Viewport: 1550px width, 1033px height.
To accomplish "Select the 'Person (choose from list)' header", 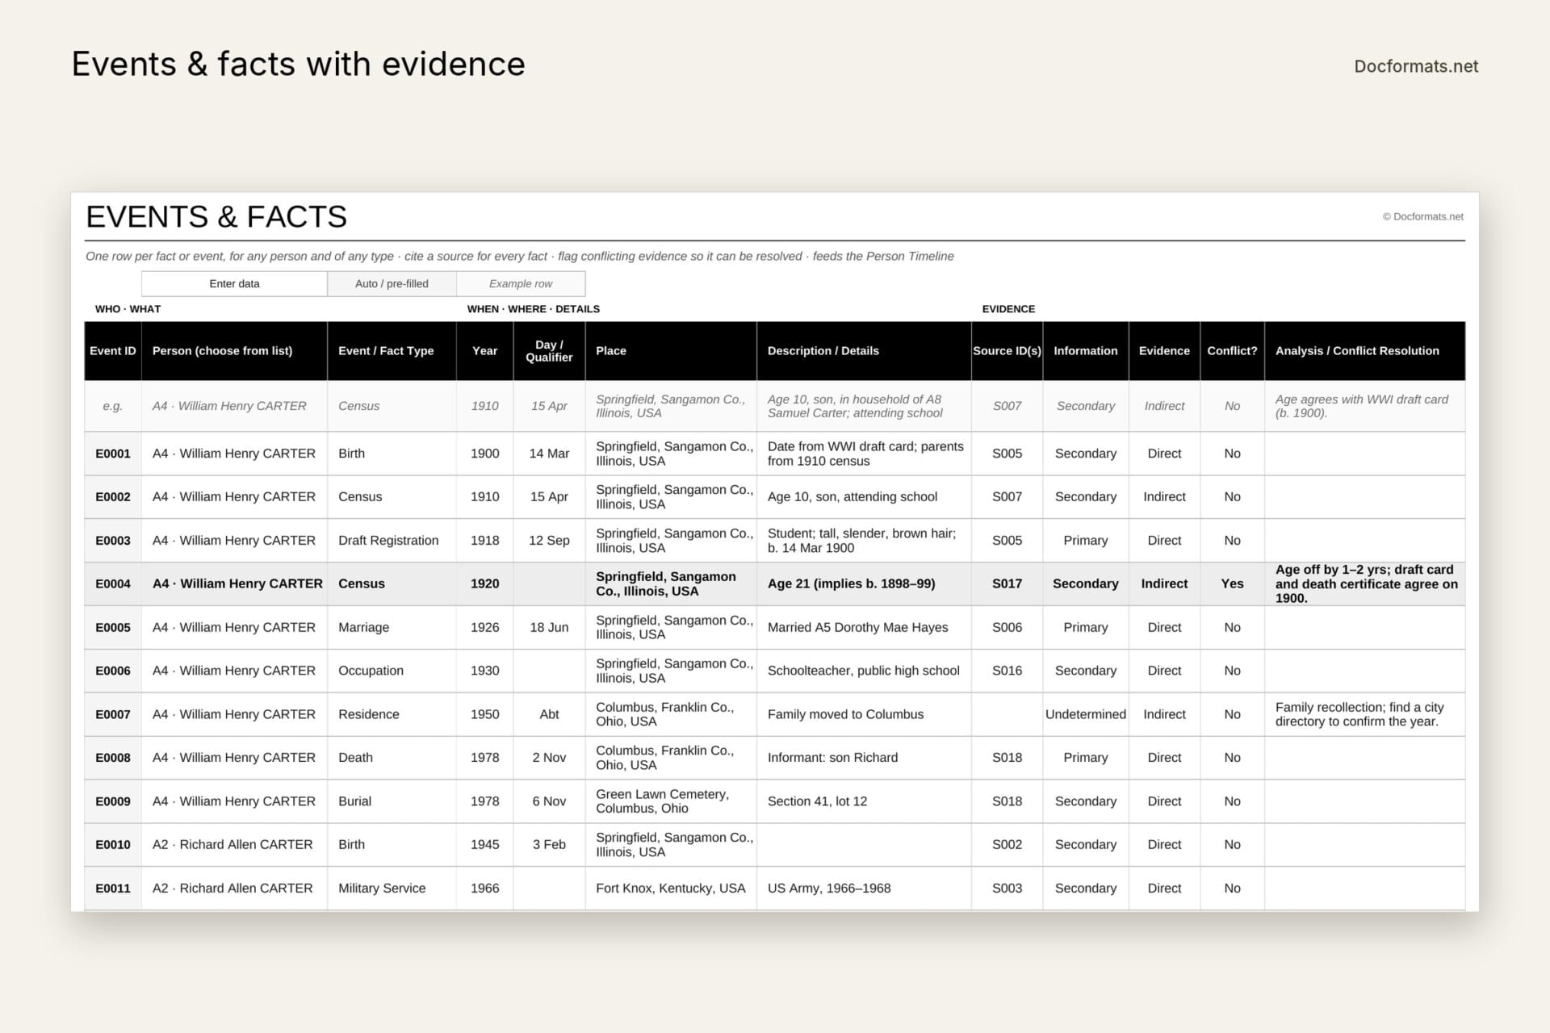I will 234,351.
